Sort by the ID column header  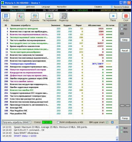6,25
